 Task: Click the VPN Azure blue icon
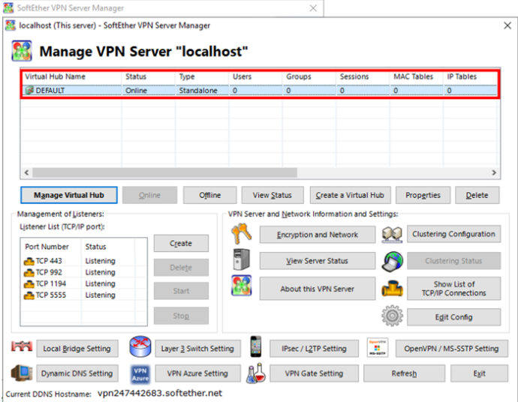click(x=140, y=373)
